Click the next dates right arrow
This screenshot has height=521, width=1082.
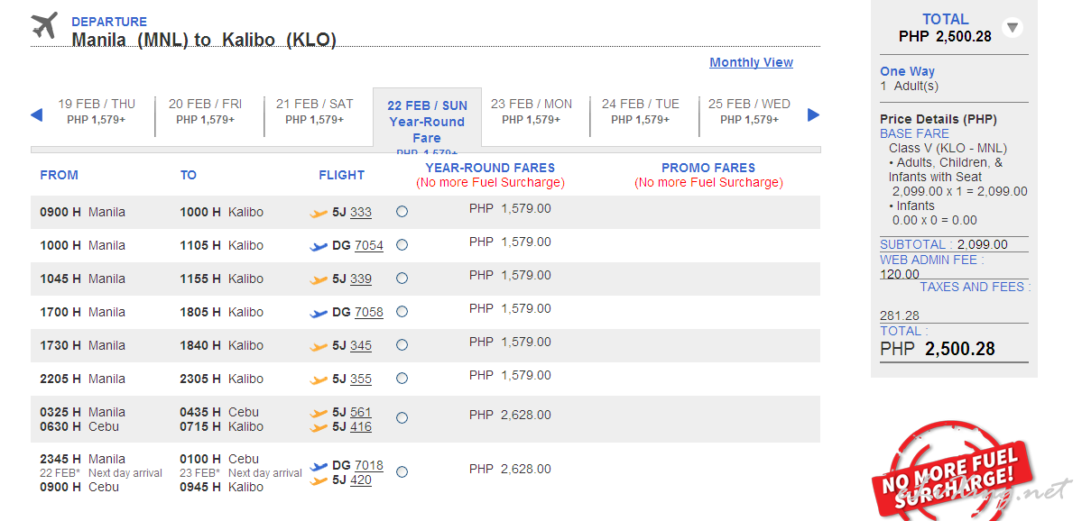point(813,114)
